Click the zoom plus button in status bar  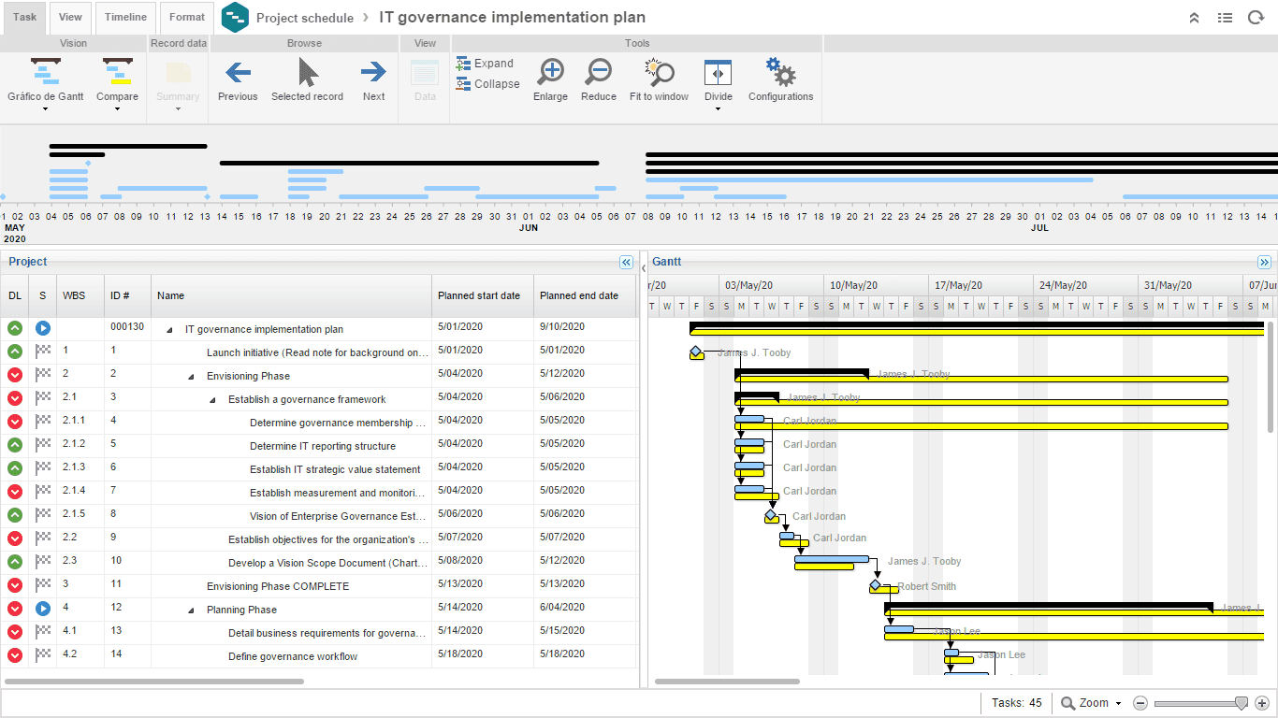[1261, 703]
